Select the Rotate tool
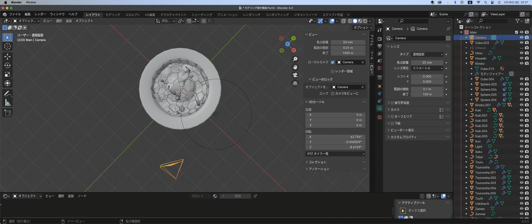This screenshot has width=532, height=224. [x=8, y=65]
